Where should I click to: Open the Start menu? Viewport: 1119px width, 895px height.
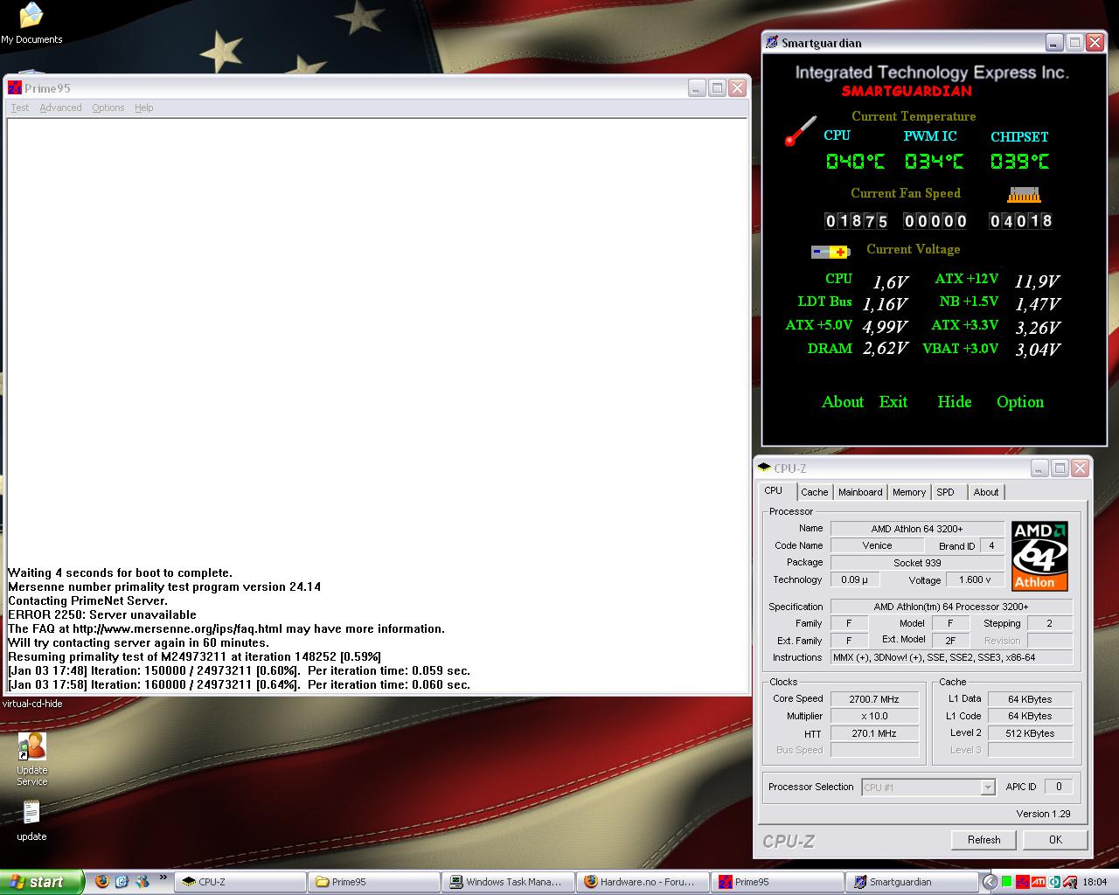(42, 882)
